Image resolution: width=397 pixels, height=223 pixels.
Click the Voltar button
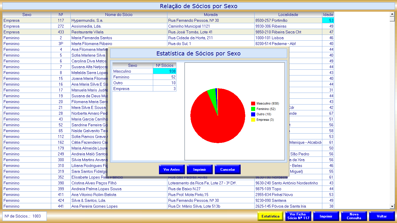point(382,216)
